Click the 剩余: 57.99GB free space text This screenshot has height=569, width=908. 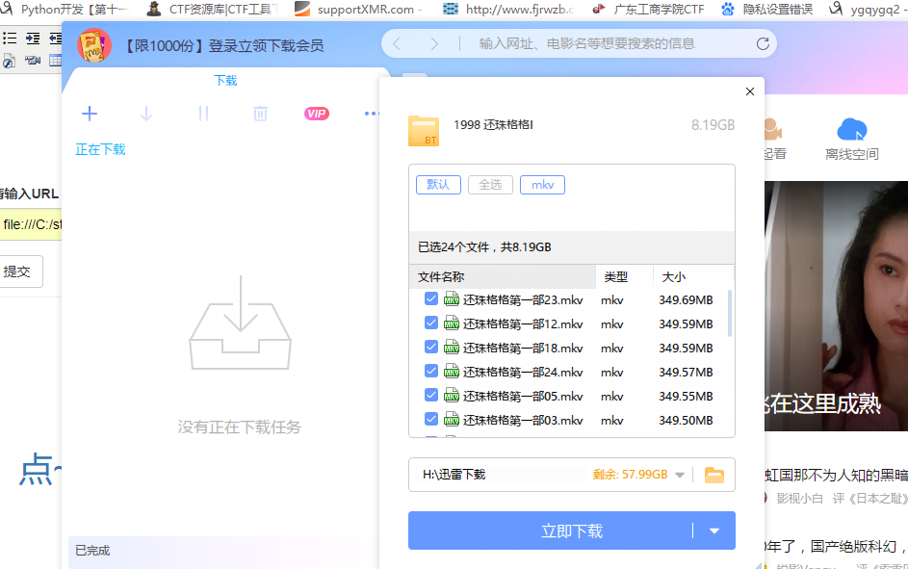point(630,475)
